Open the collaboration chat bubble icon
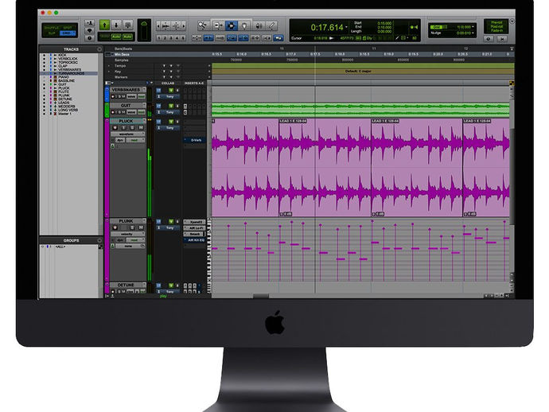549x412 pixels. [x=90, y=30]
